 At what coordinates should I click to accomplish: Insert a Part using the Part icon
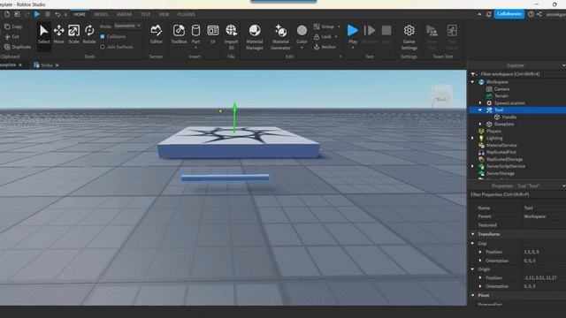[195, 31]
